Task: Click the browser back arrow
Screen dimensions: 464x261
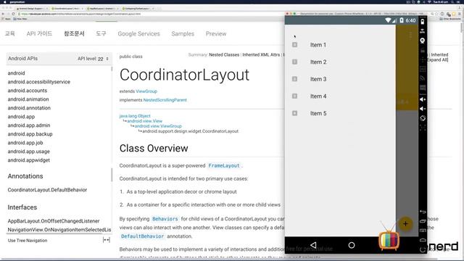Action: (3, 14)
